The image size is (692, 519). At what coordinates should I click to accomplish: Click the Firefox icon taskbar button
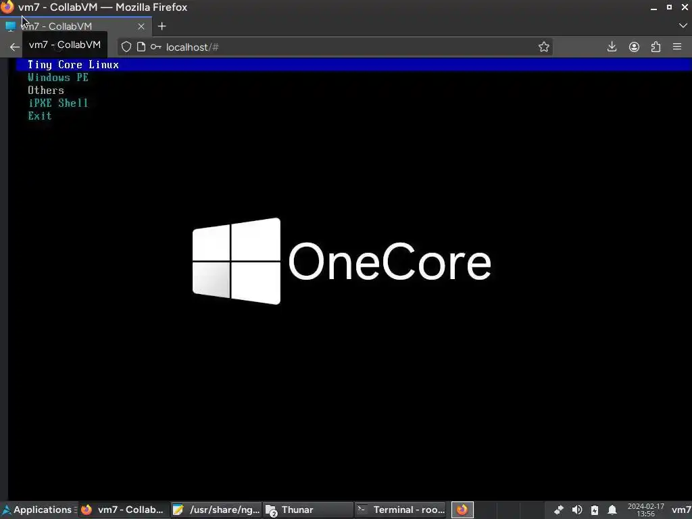pos(462,510)
